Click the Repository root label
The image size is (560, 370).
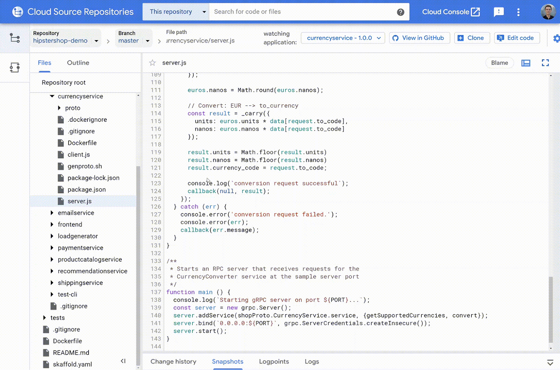coord(63,83)
